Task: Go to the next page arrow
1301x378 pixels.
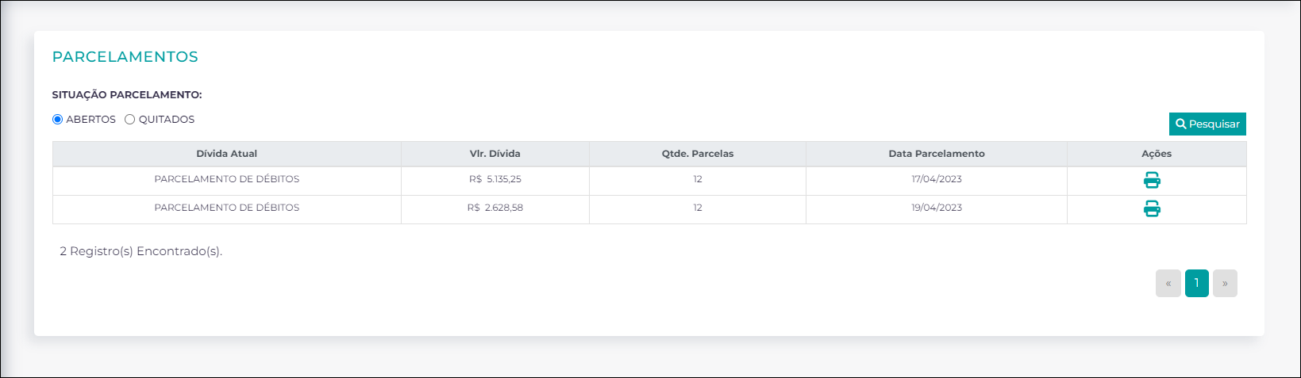Action: coord(1225,284)
